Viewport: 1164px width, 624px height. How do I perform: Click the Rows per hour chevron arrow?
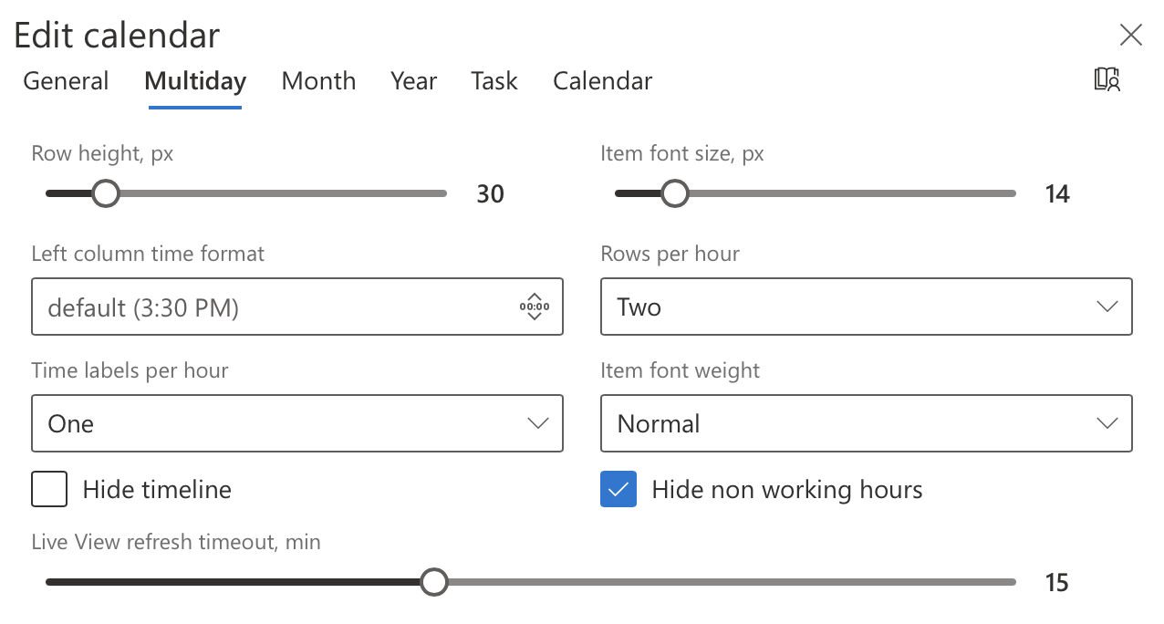tap(1107, 307)
